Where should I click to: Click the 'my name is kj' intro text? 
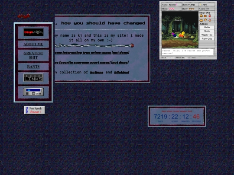[x=99, y=38]
